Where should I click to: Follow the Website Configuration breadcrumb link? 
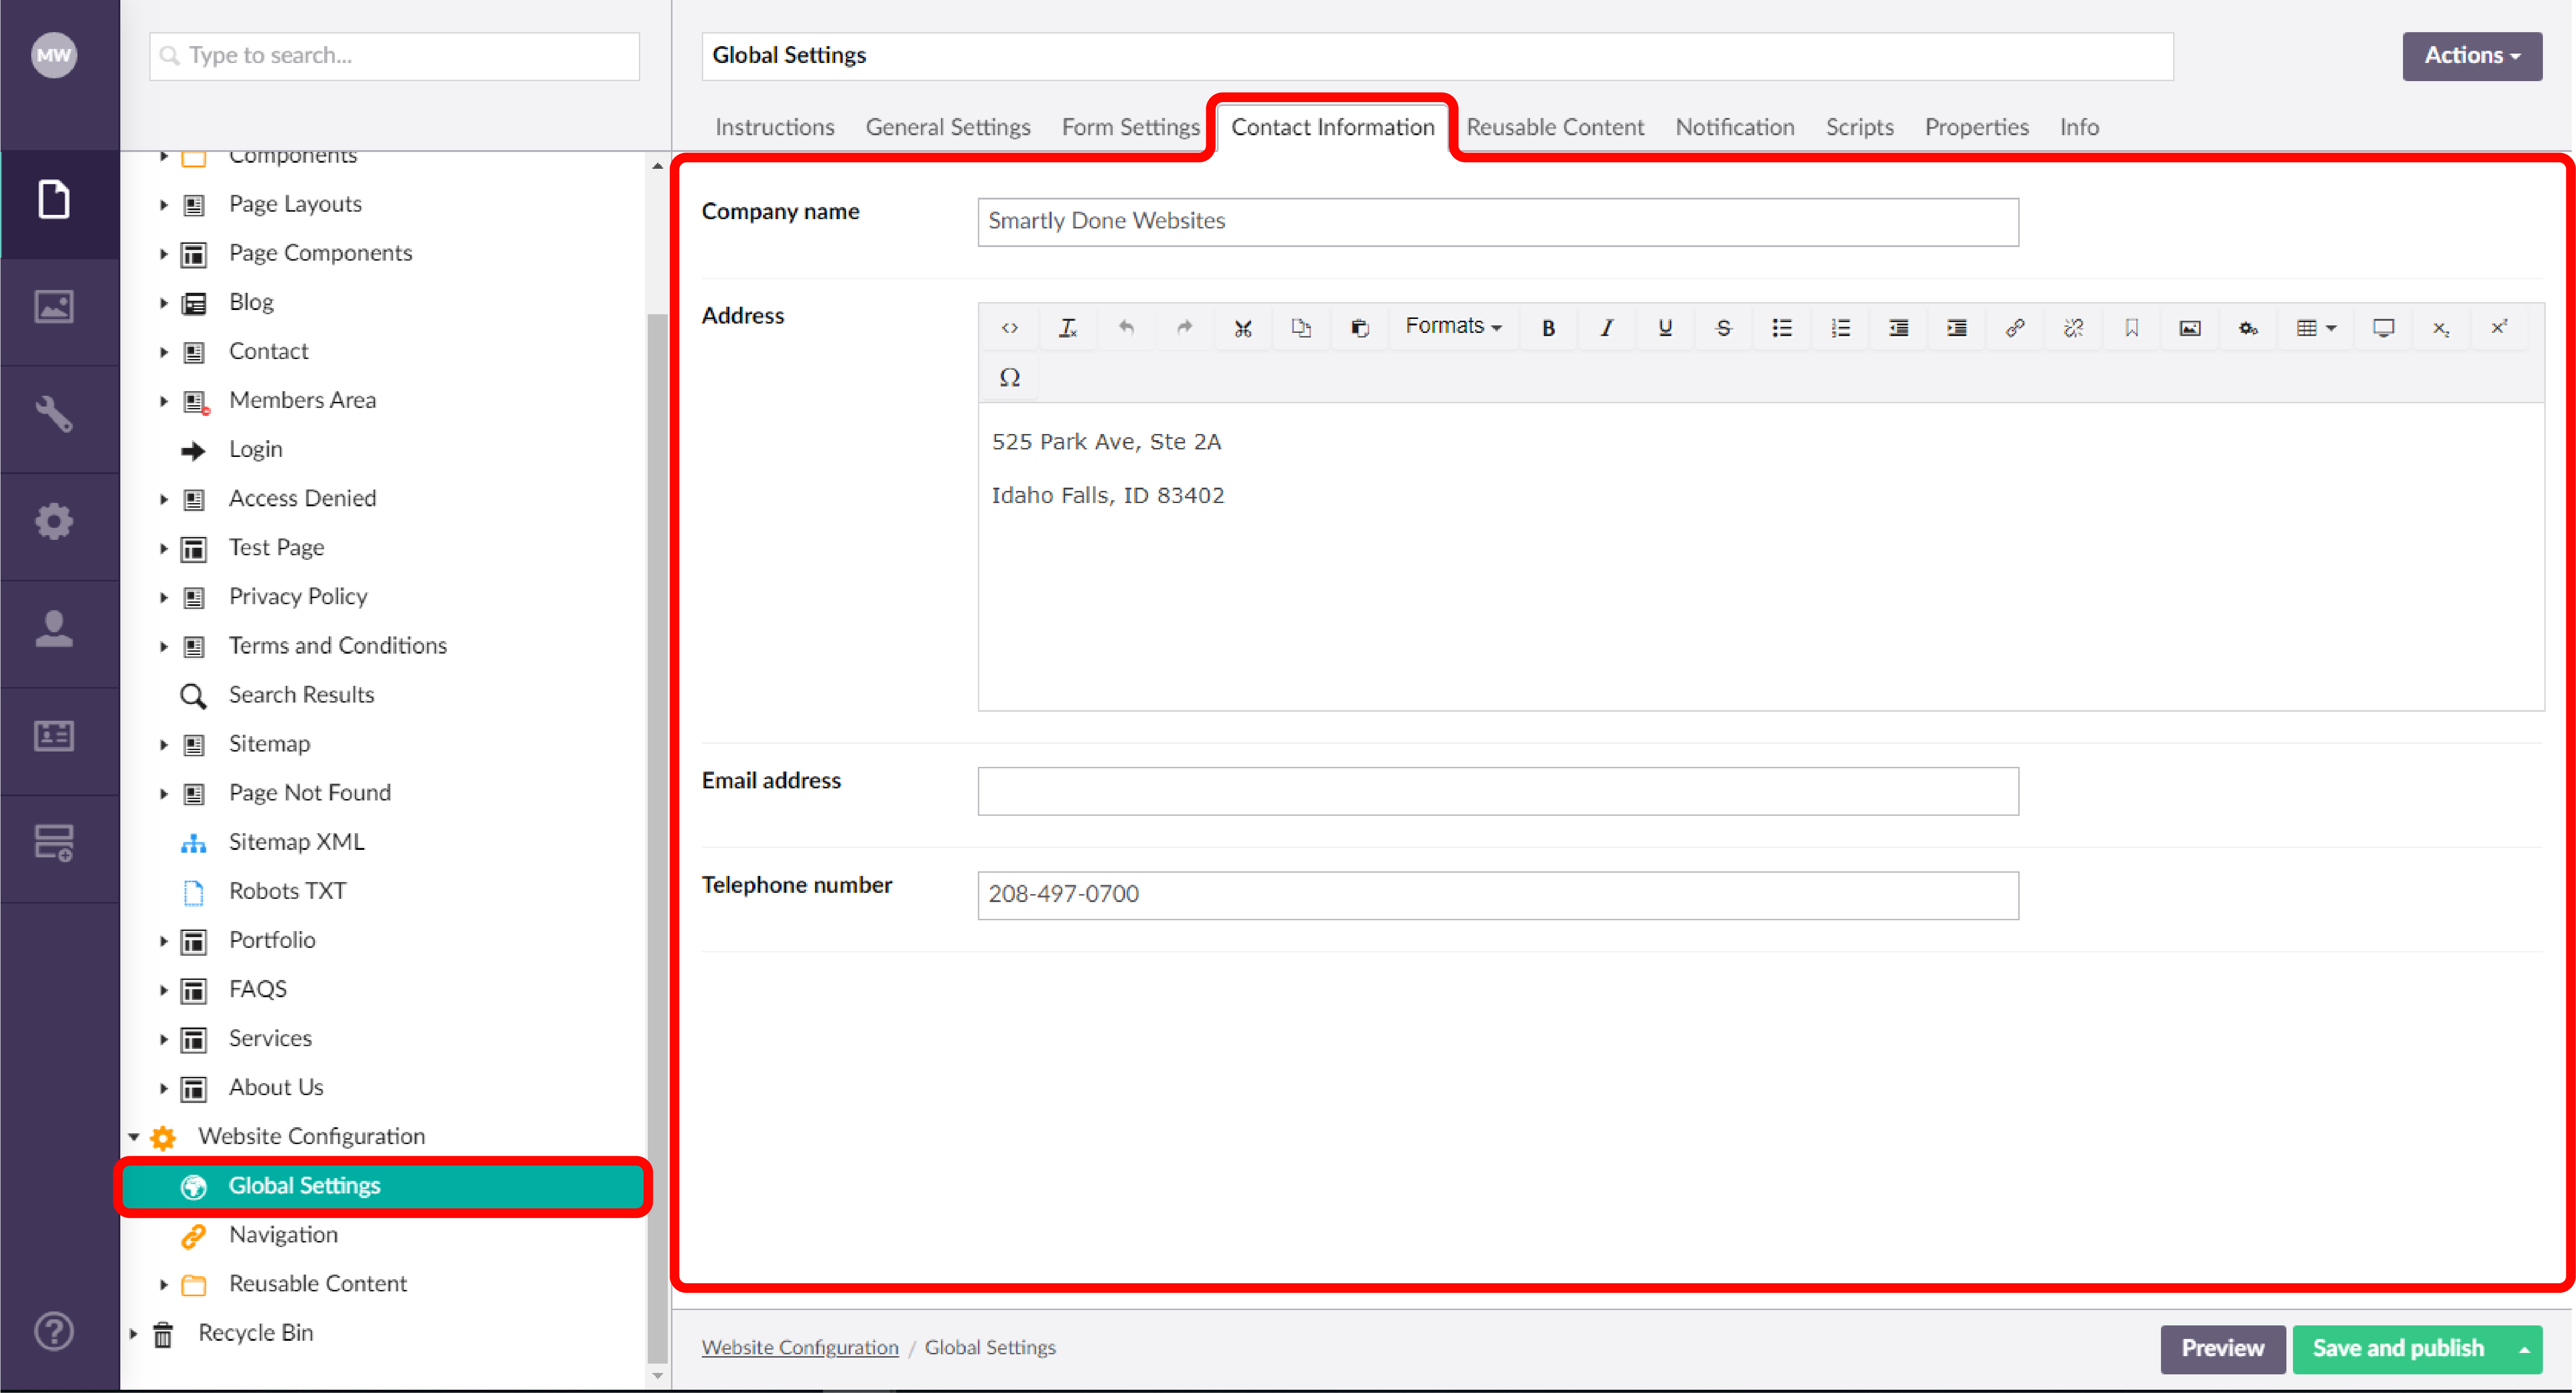point(800,1347)
